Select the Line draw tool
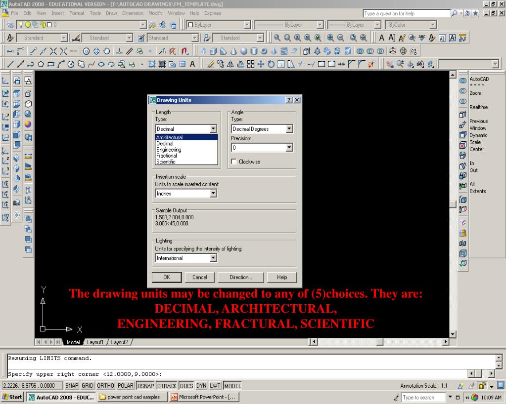 pyautogui.click(x=10, y=64)
